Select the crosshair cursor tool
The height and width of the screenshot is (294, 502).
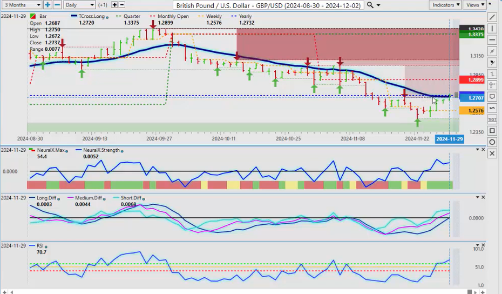tap(492, 85)
